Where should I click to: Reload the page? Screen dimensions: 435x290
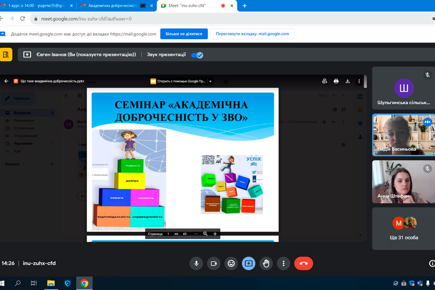tap(22, 18)
